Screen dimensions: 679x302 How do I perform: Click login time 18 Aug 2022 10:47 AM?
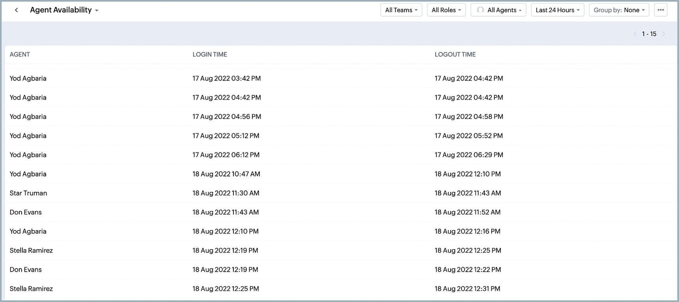pyautogui.click(x=226, y=174)
